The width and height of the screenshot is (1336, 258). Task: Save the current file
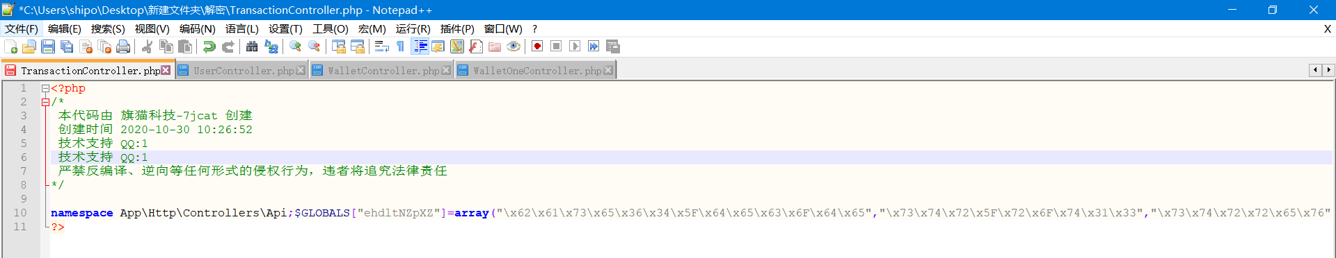coord(48,46)
